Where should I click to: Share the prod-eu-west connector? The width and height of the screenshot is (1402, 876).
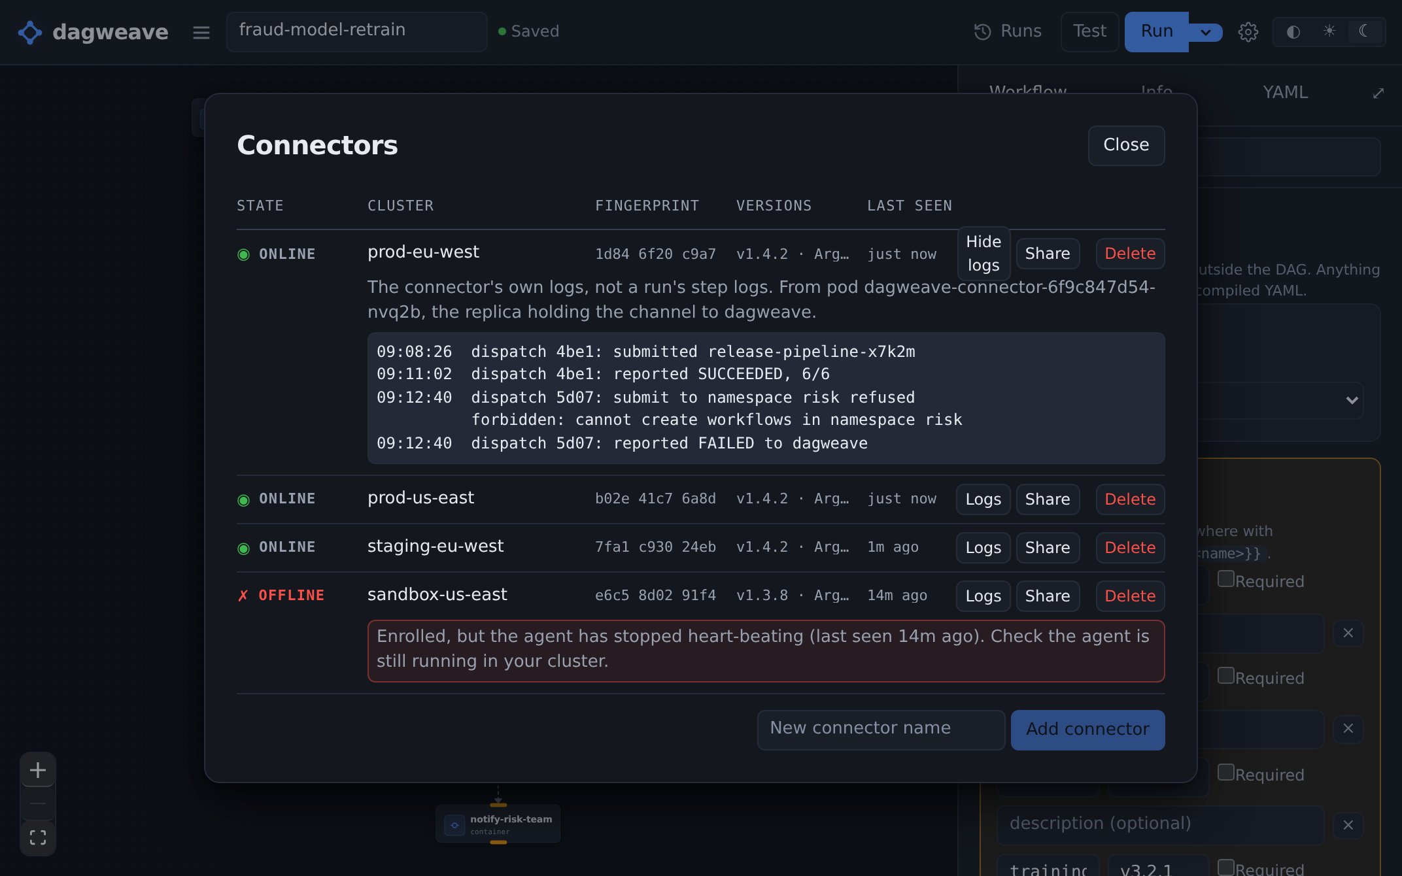1048,254
